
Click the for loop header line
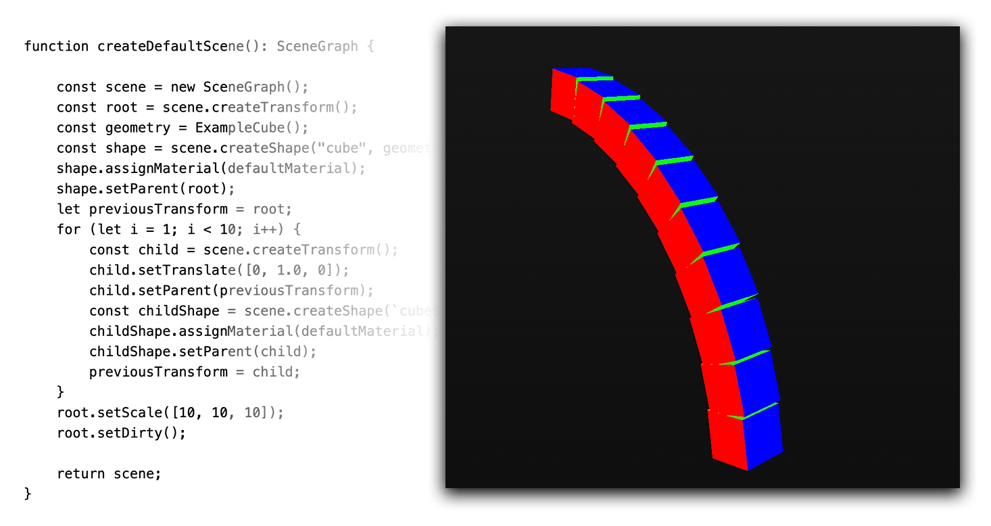(x=178, y=229)
